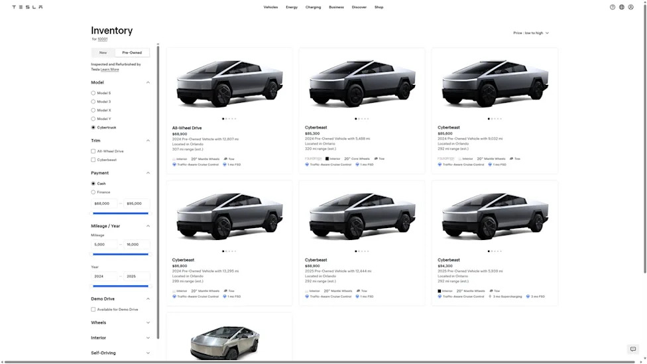Collapse the Model filter section
This screenshot has width=647, height=364.
click(148, 82)
